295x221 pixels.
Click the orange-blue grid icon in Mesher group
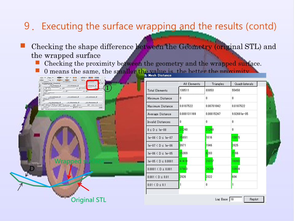tap(91, 77)
